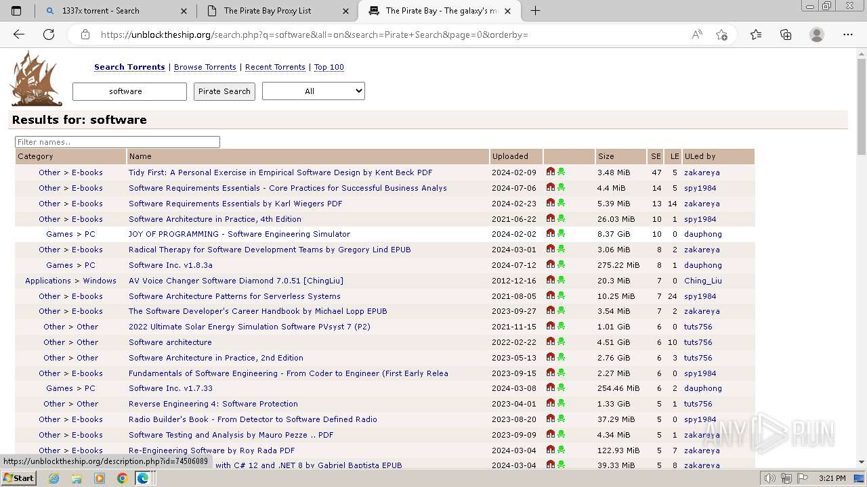This screenshot has height=487, width=867.
Task: Toggle Read aloud icon in address bar
Action: (x=697, y=34)
